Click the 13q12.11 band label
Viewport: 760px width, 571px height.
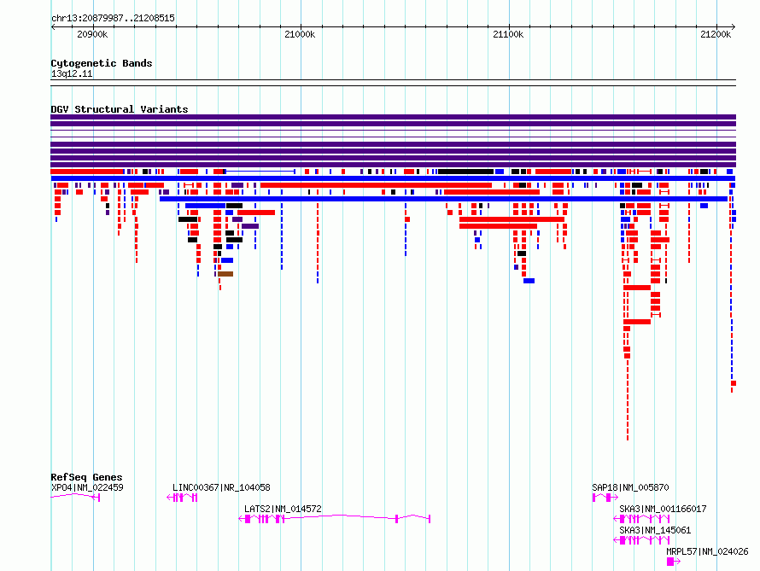72,73
